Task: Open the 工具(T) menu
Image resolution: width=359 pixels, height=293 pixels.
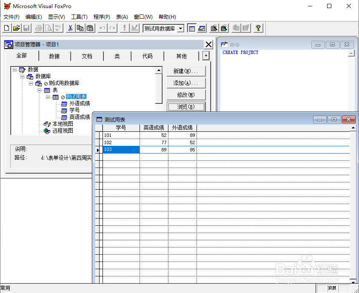Action: [x=79, y=17]
